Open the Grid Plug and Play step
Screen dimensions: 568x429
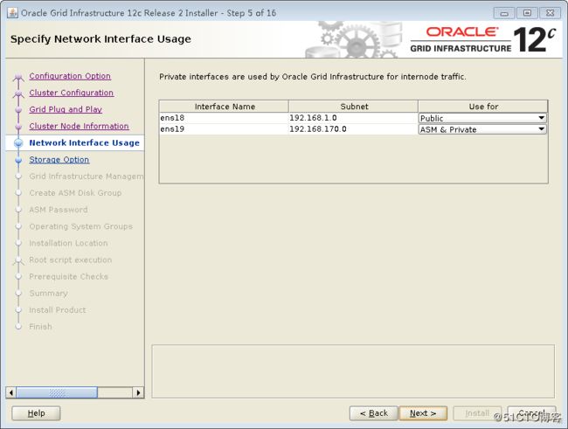coord(66,109)
